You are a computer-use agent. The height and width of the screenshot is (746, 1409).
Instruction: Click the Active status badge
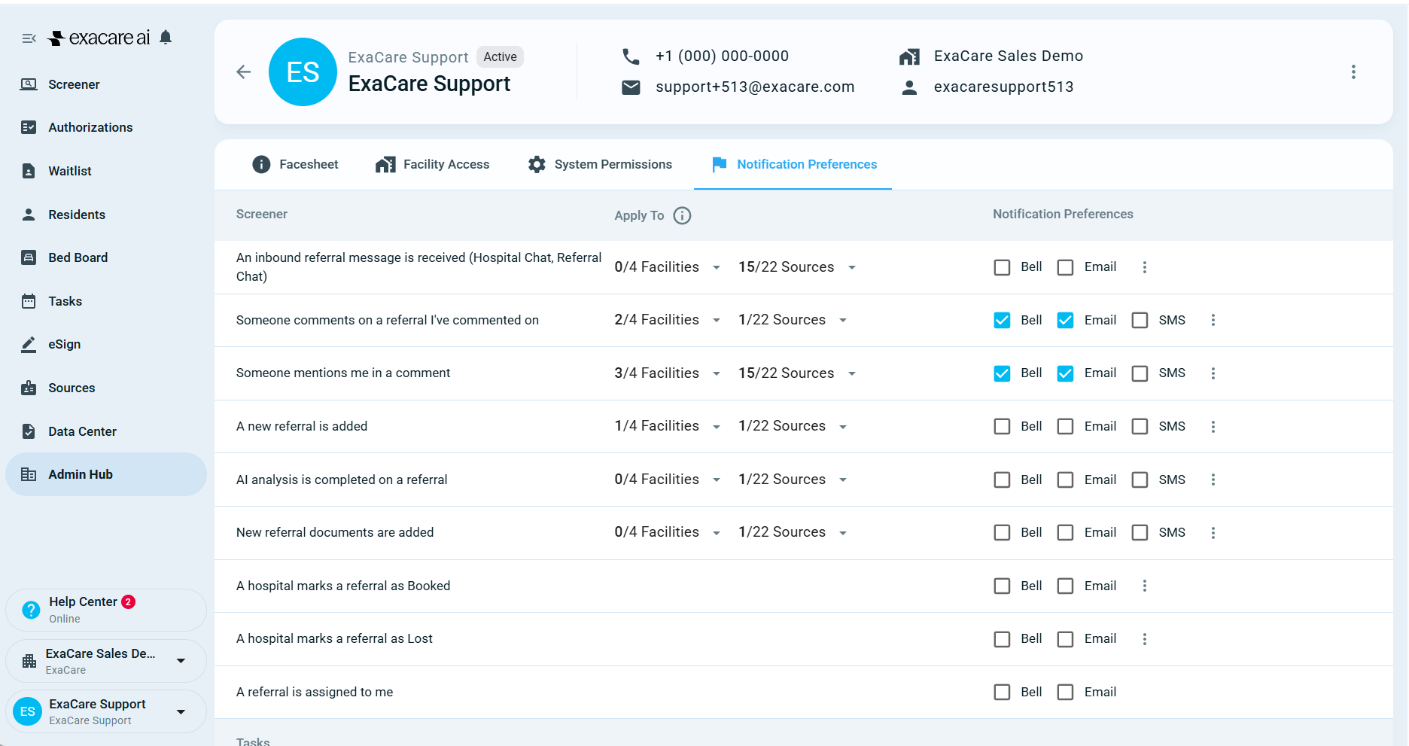click(x=500, y=57)
